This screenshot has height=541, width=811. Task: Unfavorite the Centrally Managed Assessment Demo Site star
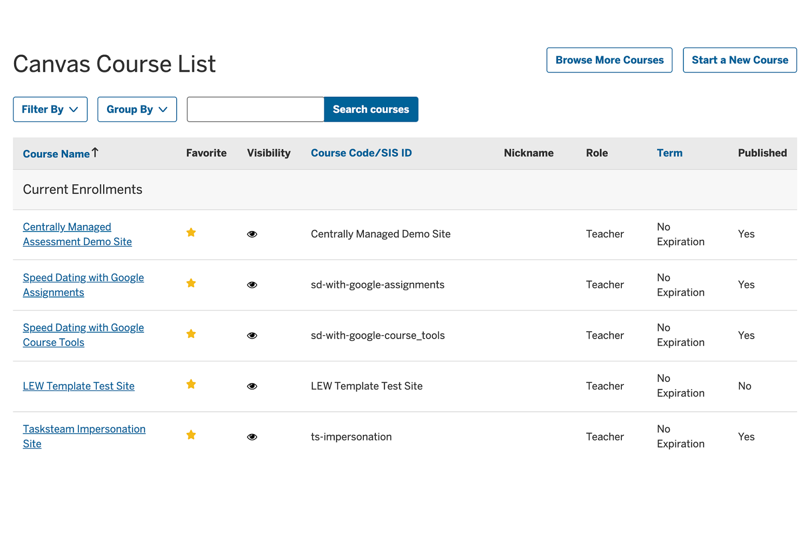pos(191,233)
